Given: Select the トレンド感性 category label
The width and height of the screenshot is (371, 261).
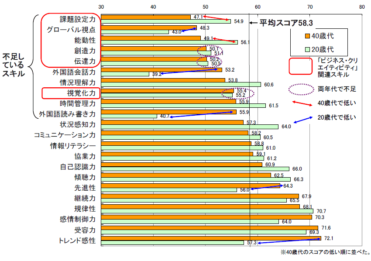Looking at the screenshot, I should [x=77, y=240].
